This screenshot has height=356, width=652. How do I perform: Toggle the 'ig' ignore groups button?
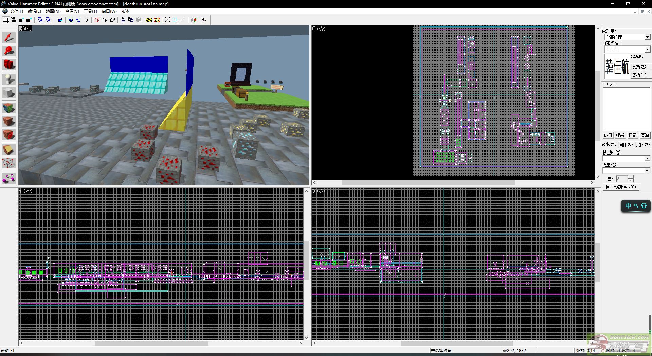click(86, 20)
